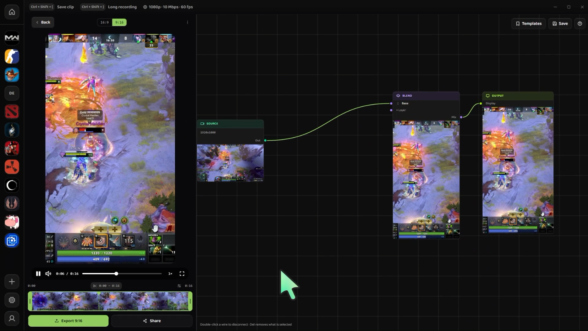The width and height of the screenshot is (588, 331).
Task: Toggle fullscreen preview
Action: (182, 274)
